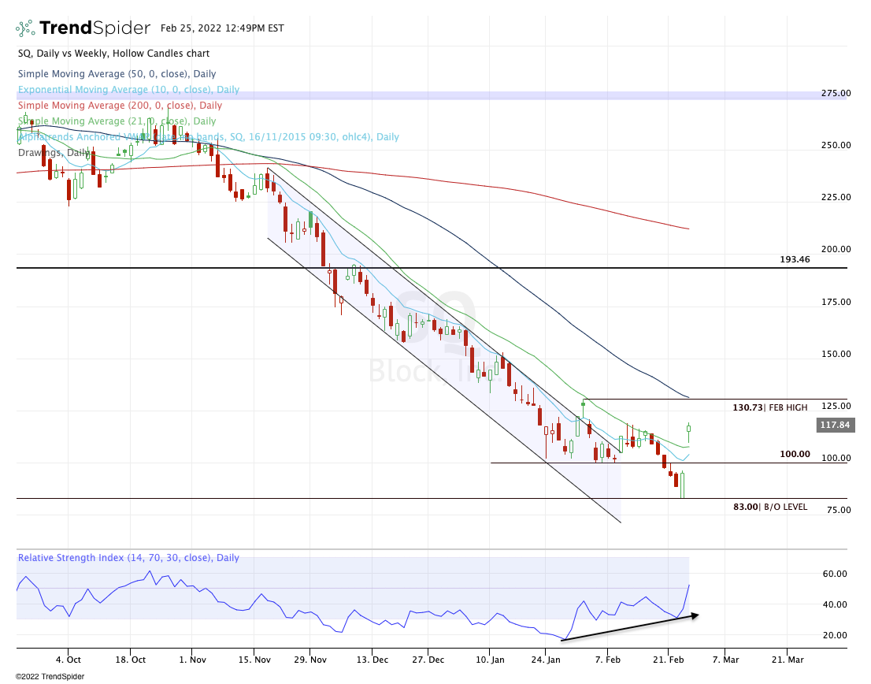Click the latest green candle near 117
The height and width of the screenshot is (684, 871).
click(x=689, y=428)
